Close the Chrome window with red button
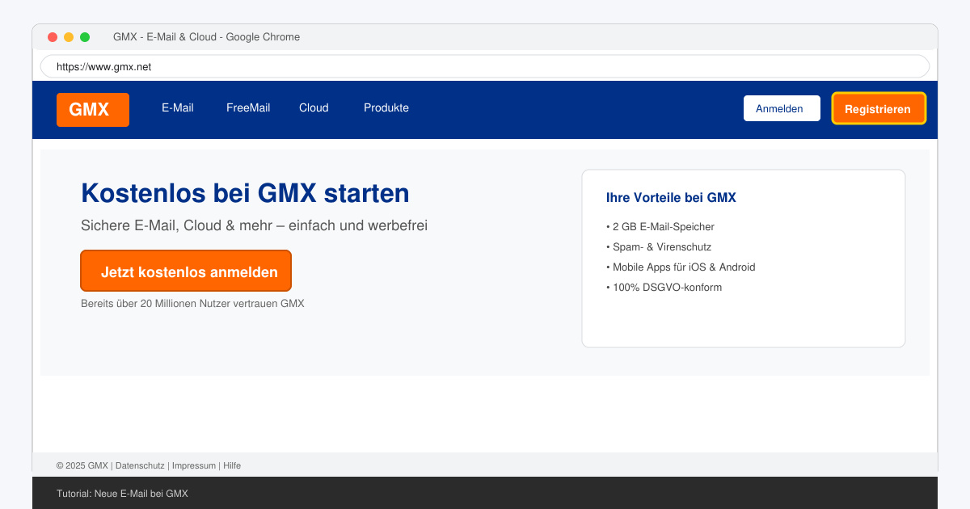 [53, 37]
